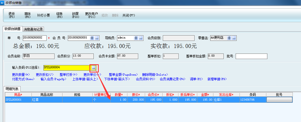Click 补打小票 to reprint receipt
This screenshot has height=122, width=301.
43,15
